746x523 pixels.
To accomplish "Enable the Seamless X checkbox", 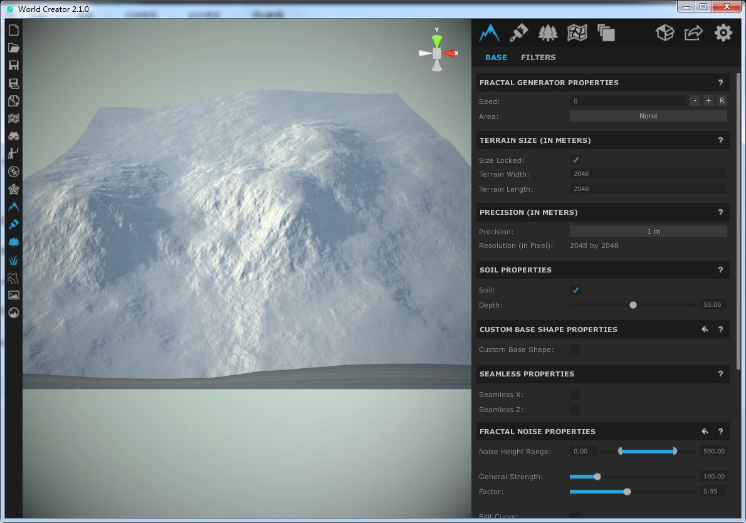I will click(575, 395).
